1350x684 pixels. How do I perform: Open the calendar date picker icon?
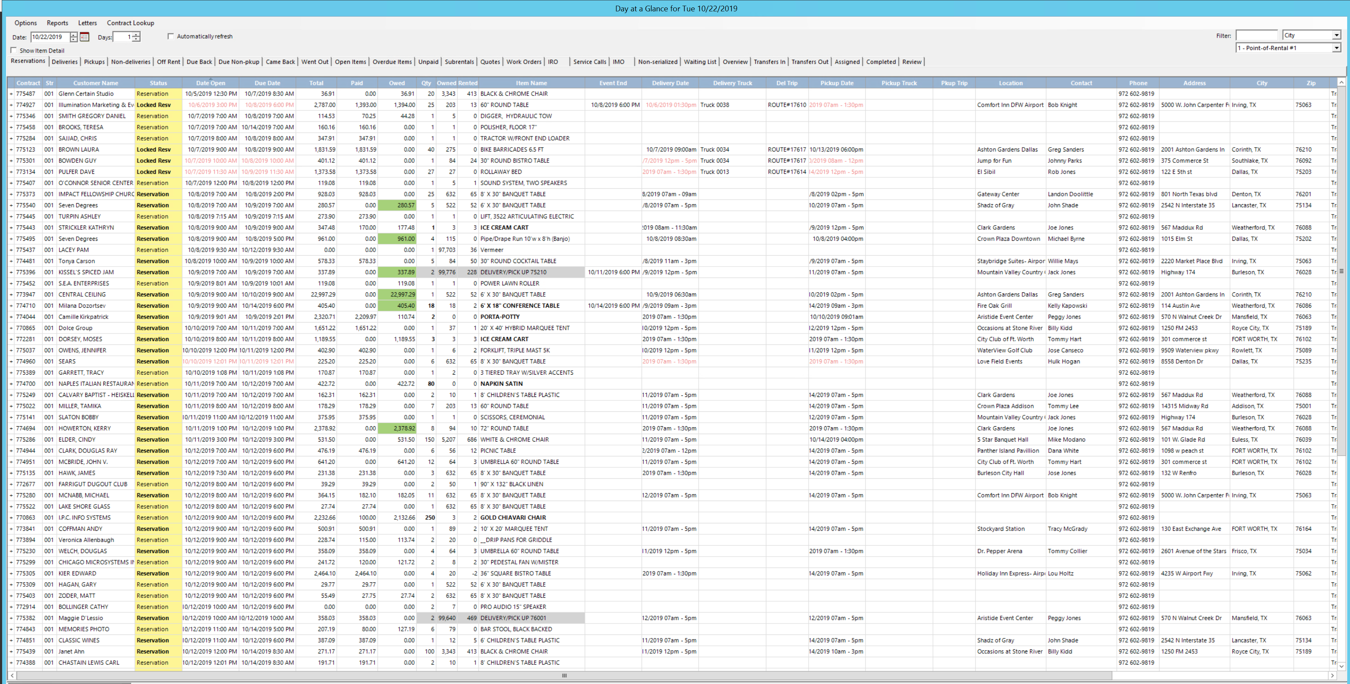point(84,37)
